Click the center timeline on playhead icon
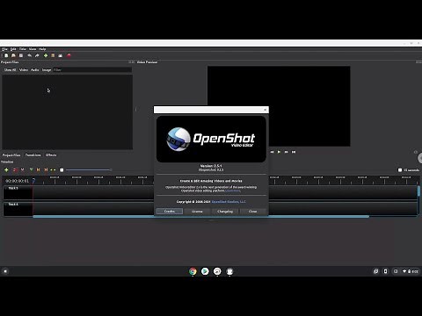The image size is (422, 316). click(53, 170)
